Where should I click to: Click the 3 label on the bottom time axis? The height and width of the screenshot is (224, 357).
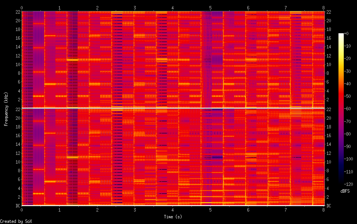(x=135, y=210)
